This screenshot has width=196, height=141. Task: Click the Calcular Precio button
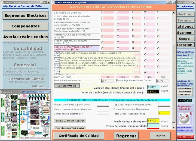click(67, 86)
